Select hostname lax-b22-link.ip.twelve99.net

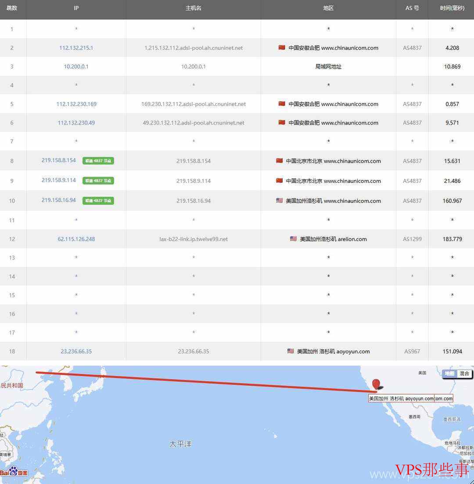[x=194, y=239]
